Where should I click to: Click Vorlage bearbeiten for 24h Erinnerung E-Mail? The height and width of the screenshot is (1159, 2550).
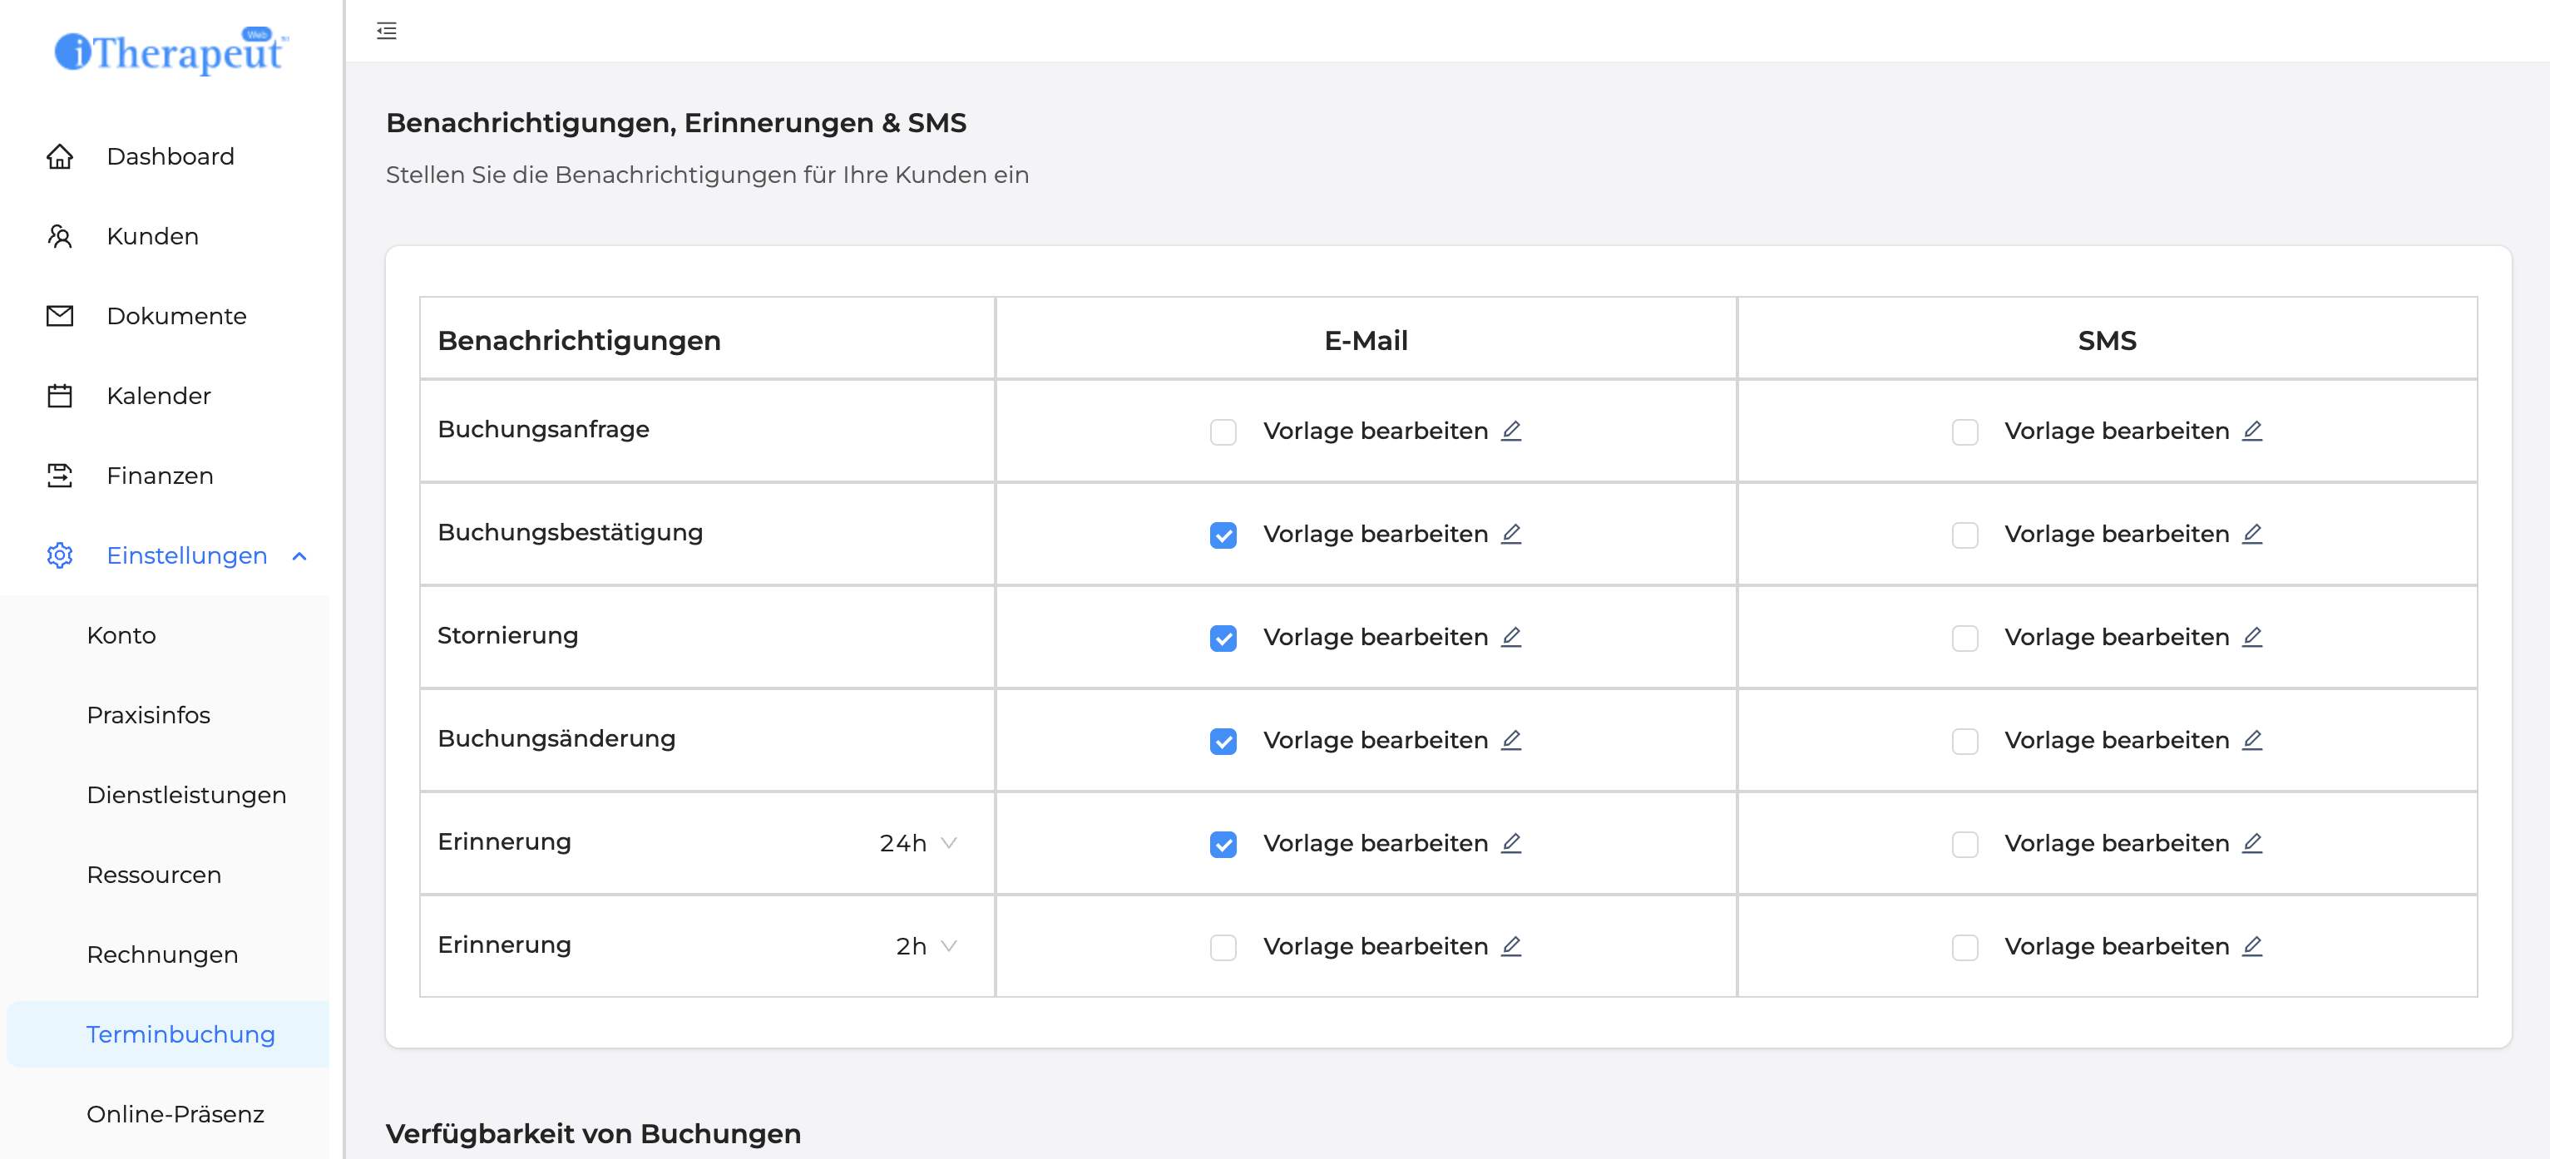click(1375, 843)
